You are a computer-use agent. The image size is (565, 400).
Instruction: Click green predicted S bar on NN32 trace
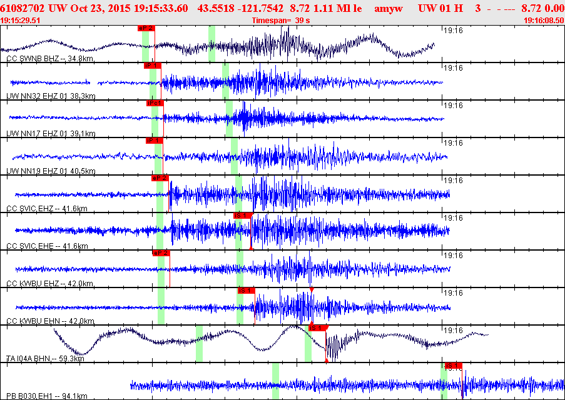(226, 81)
